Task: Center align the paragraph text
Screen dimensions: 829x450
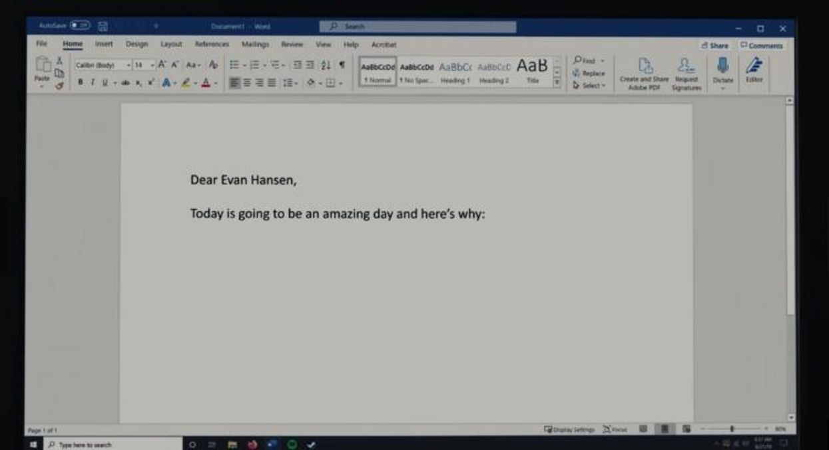Action: pyautogui.click(x=248, y=80)
